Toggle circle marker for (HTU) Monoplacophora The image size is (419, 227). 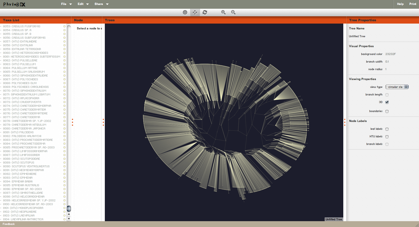click(x=64, y=208)
